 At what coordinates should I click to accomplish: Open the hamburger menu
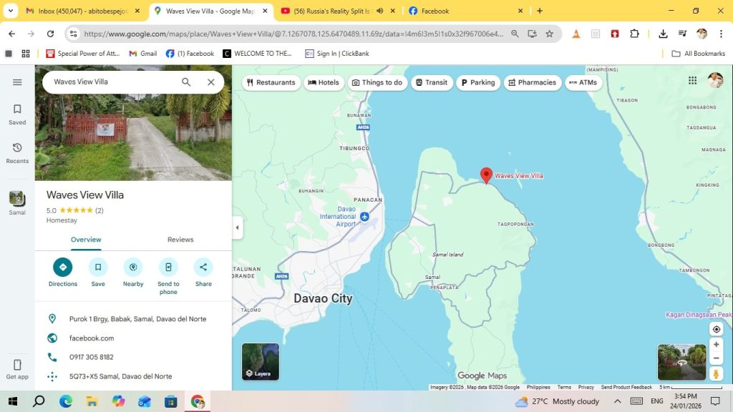[x=17, y=82]
